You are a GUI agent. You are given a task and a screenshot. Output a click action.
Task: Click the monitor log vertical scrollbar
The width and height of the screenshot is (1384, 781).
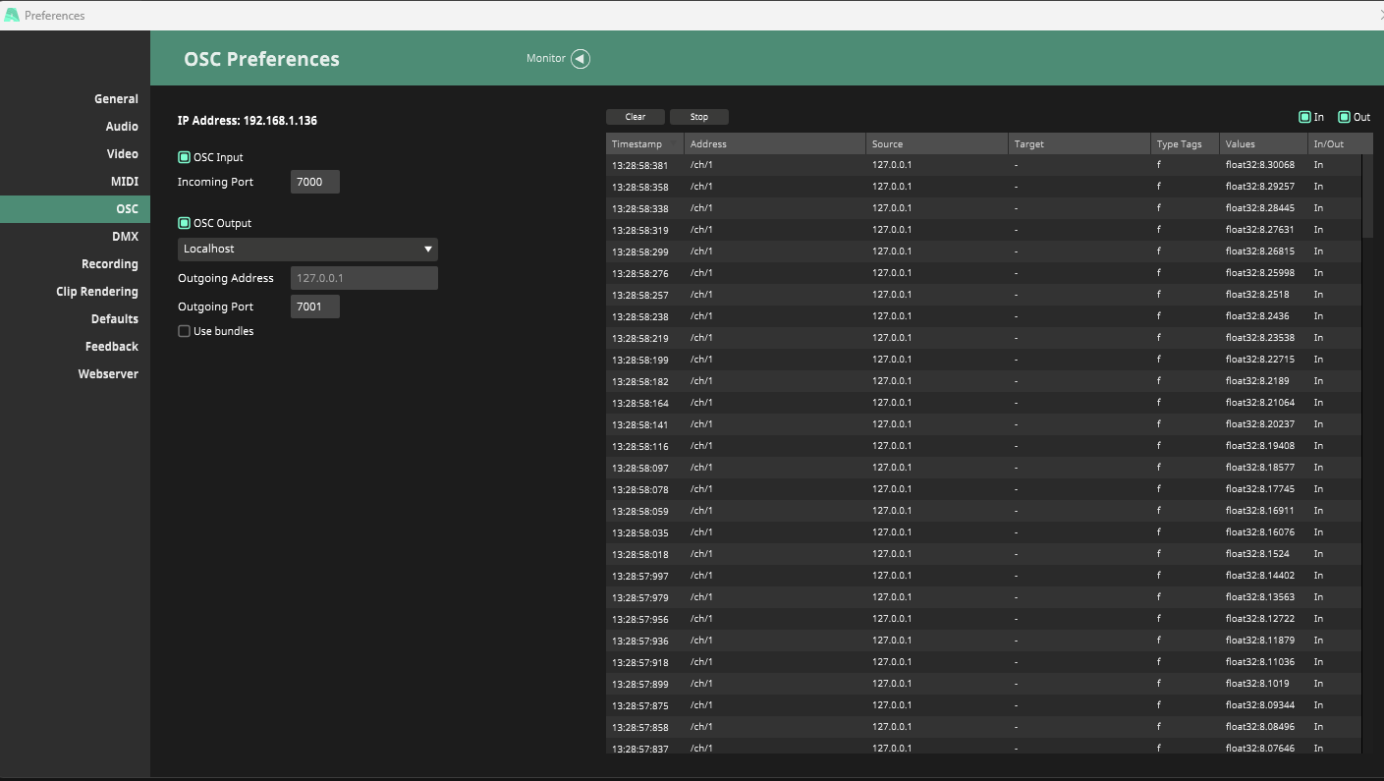1367,196
